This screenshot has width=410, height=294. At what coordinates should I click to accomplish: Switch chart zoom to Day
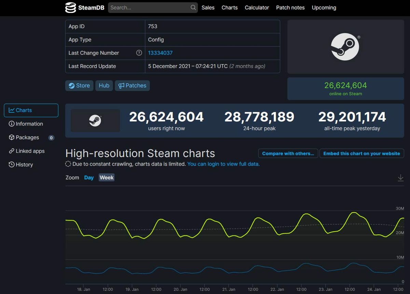(x=89, y=177)
